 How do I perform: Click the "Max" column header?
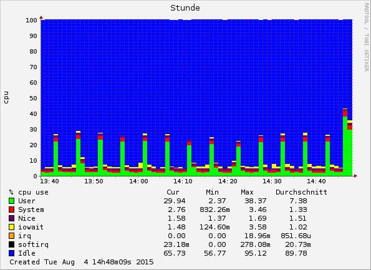point(247,192)
